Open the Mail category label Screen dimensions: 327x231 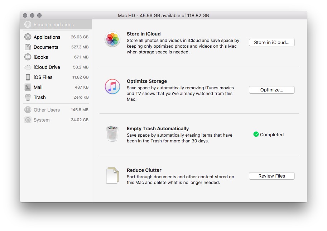point(38,87)
